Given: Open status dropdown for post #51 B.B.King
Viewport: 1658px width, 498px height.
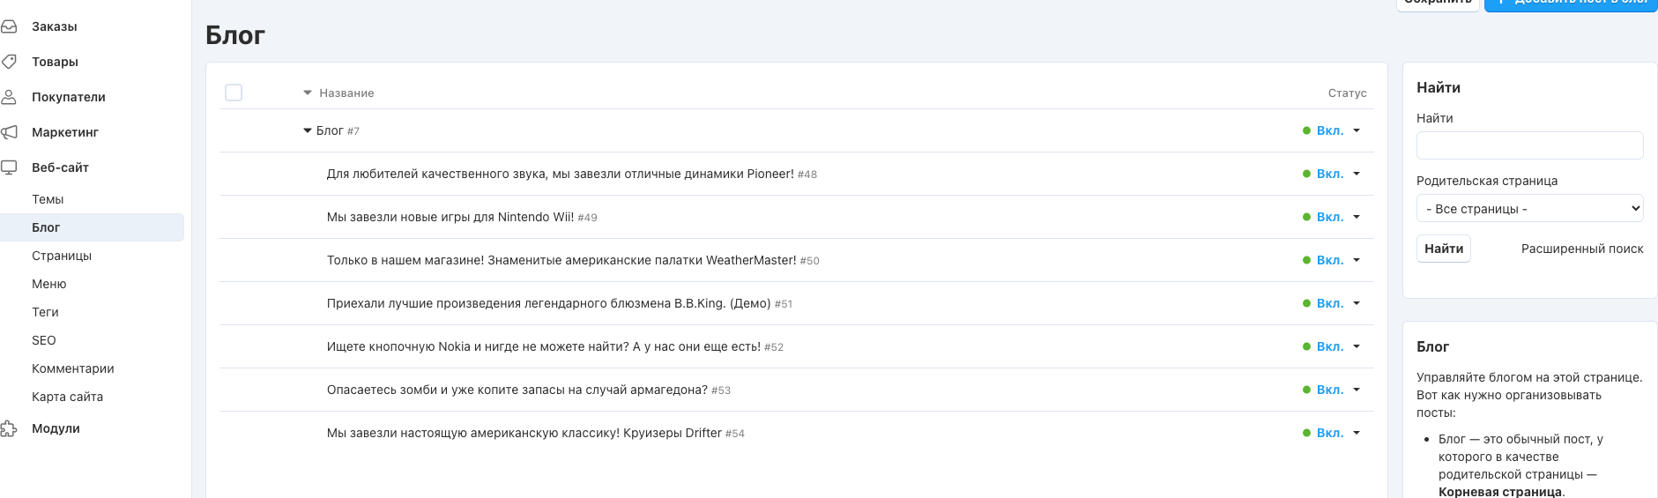Looking at the screenshot, I should point(1357,303).
